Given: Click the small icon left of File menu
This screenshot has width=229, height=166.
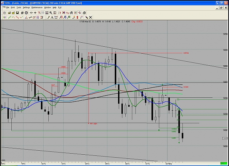Looking at the screenshot, I should pyautogui.click(x=4, y=7).
